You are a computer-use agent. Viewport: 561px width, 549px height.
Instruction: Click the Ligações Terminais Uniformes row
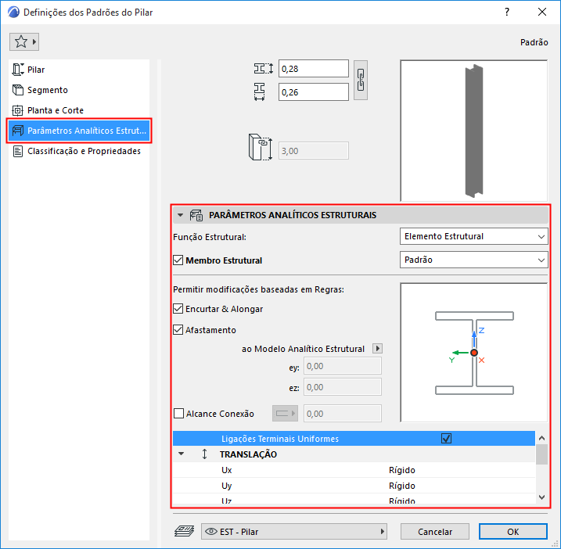pos(354,438)
